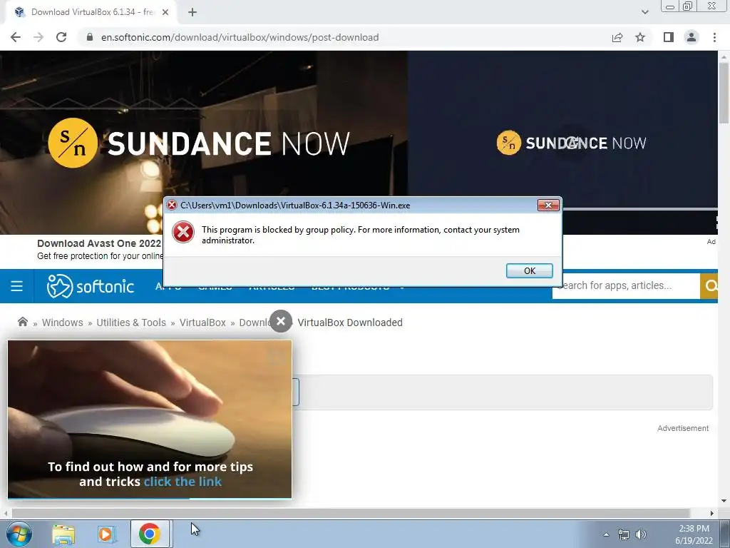Close the Download VirtualBox tab

(x=165, y=12)
